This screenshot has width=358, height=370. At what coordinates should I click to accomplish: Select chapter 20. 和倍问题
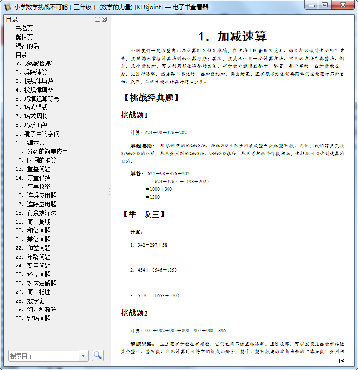tap(33, 230)
